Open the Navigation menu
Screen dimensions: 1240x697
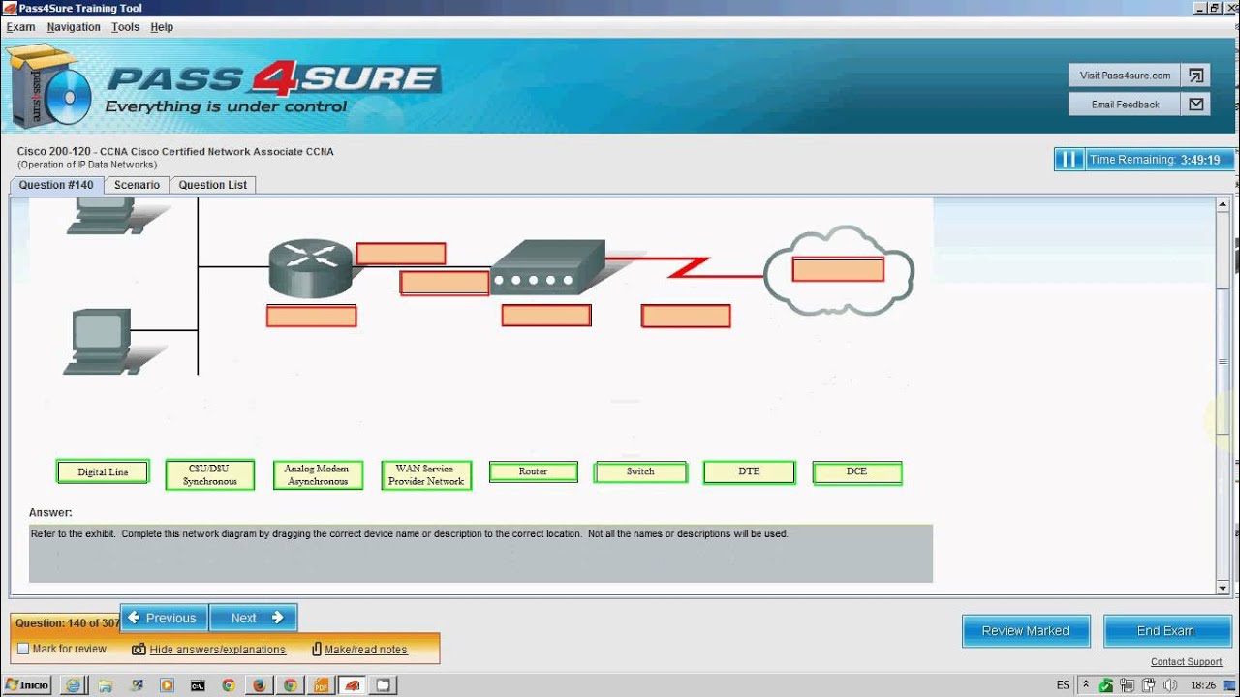[74, 27]
